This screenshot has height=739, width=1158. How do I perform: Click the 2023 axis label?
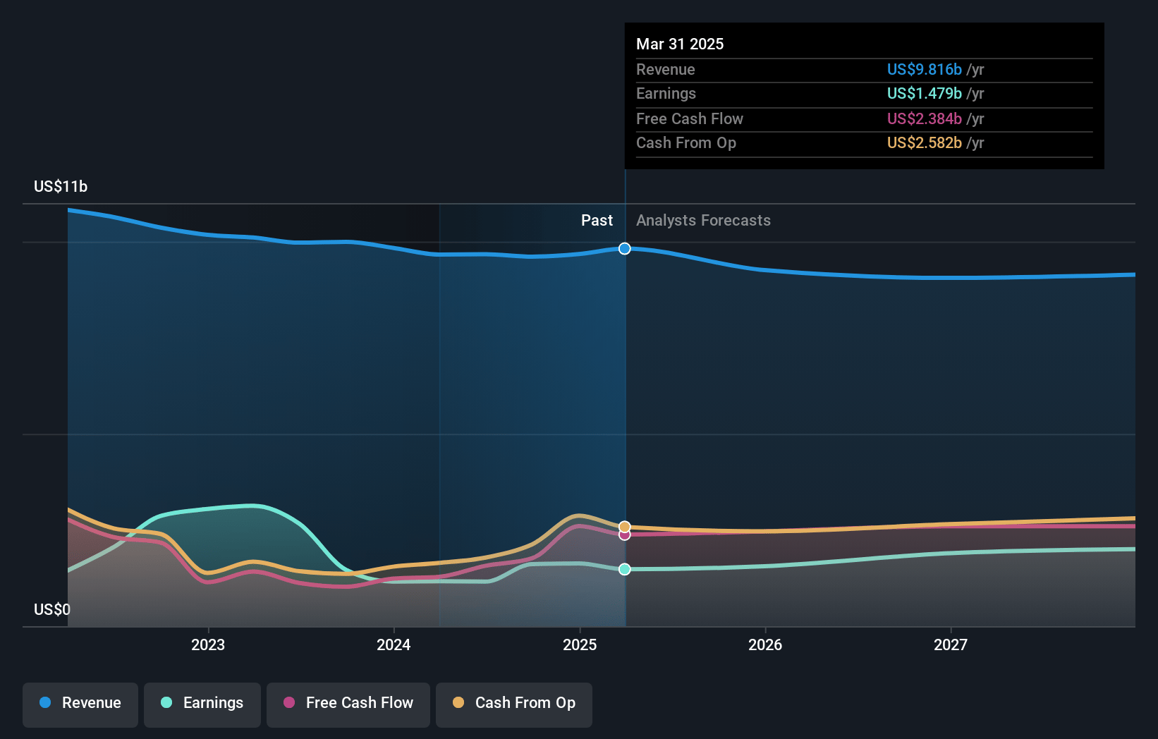click(x=208, y=645)
